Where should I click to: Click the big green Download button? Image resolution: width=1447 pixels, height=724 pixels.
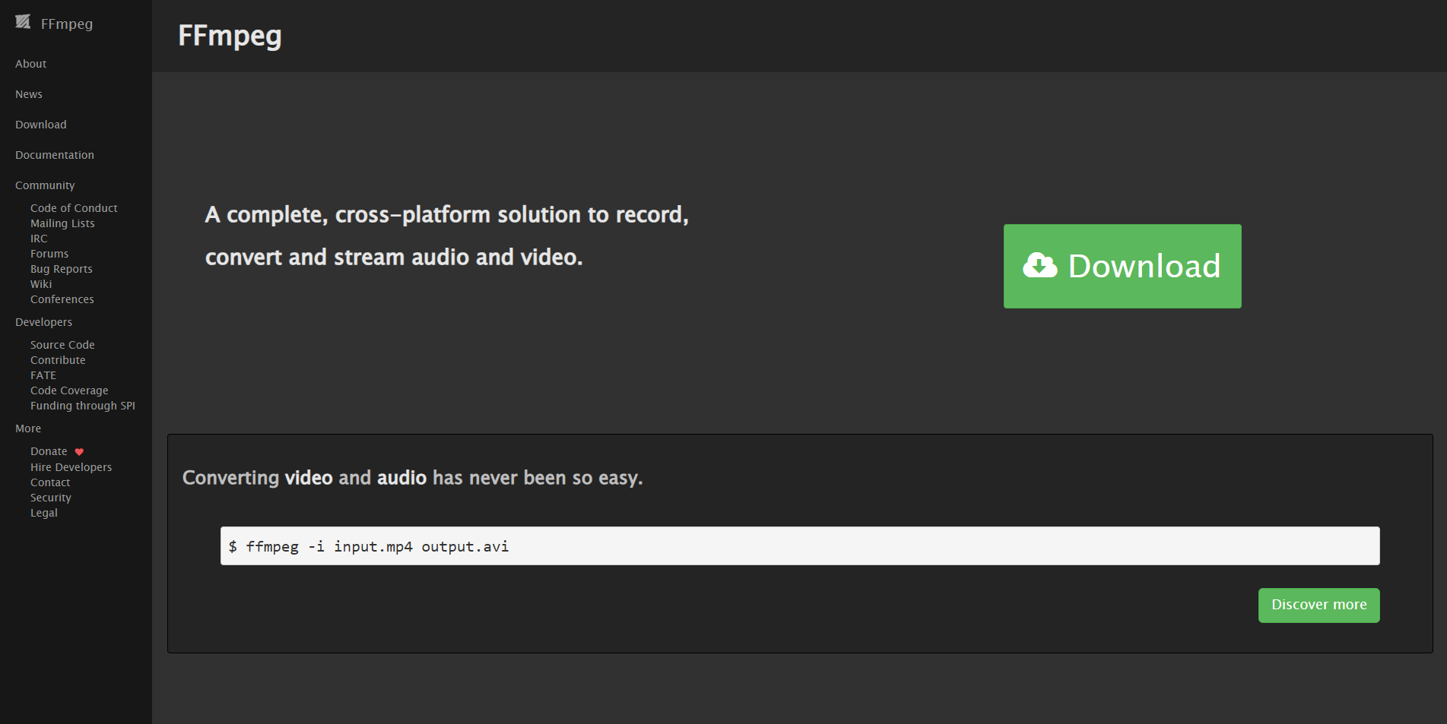[1122, 266]
